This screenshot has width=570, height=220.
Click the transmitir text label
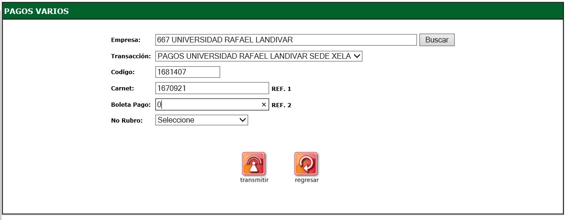254,180
